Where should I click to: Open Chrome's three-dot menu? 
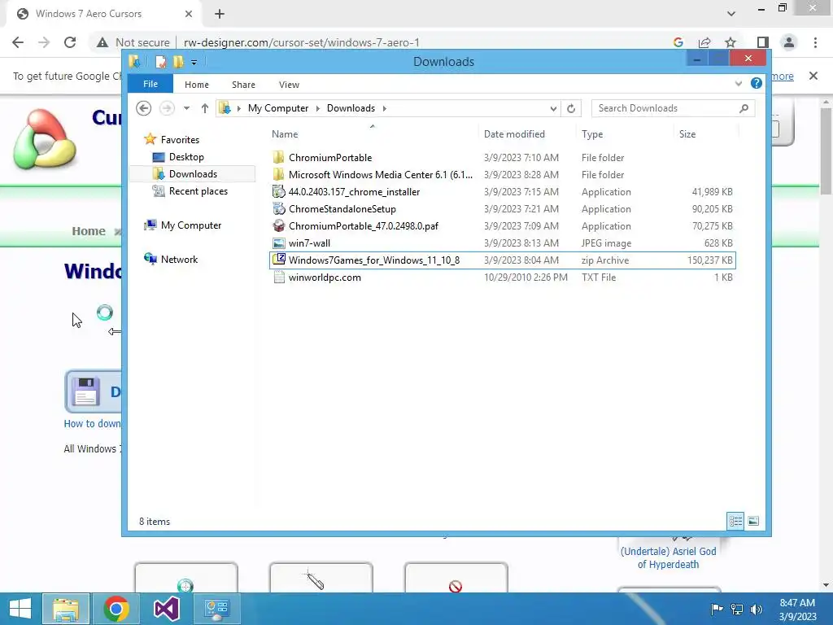[x=815, y=42]
